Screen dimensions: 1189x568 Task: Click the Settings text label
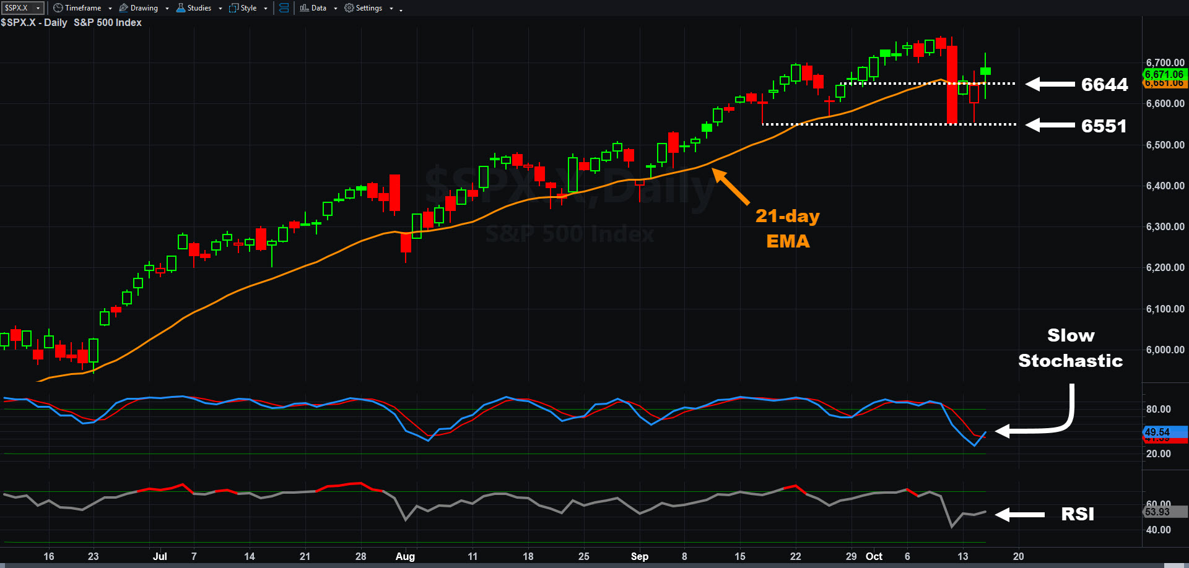click(368, 8)
